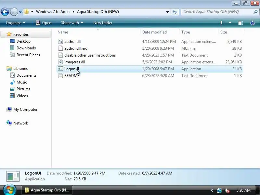Select 'Windows 7 to Aqua' breadcrumb
Screen dimensions: 260x195
click(x=53, y=12)
